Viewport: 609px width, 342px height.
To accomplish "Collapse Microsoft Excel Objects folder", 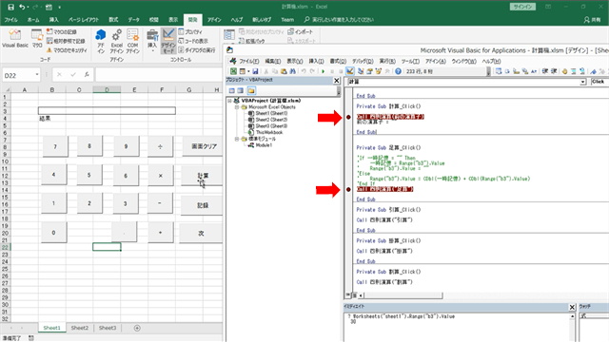I will (x=237, y=107).
